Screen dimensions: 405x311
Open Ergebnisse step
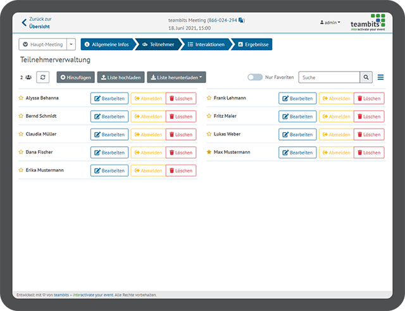[x=252, y=44]
